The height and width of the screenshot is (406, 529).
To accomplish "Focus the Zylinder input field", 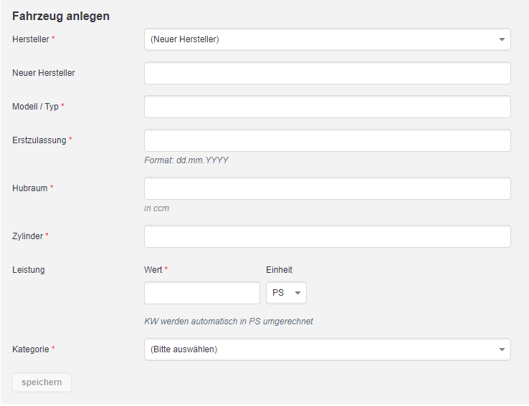I will pos(328,236).
